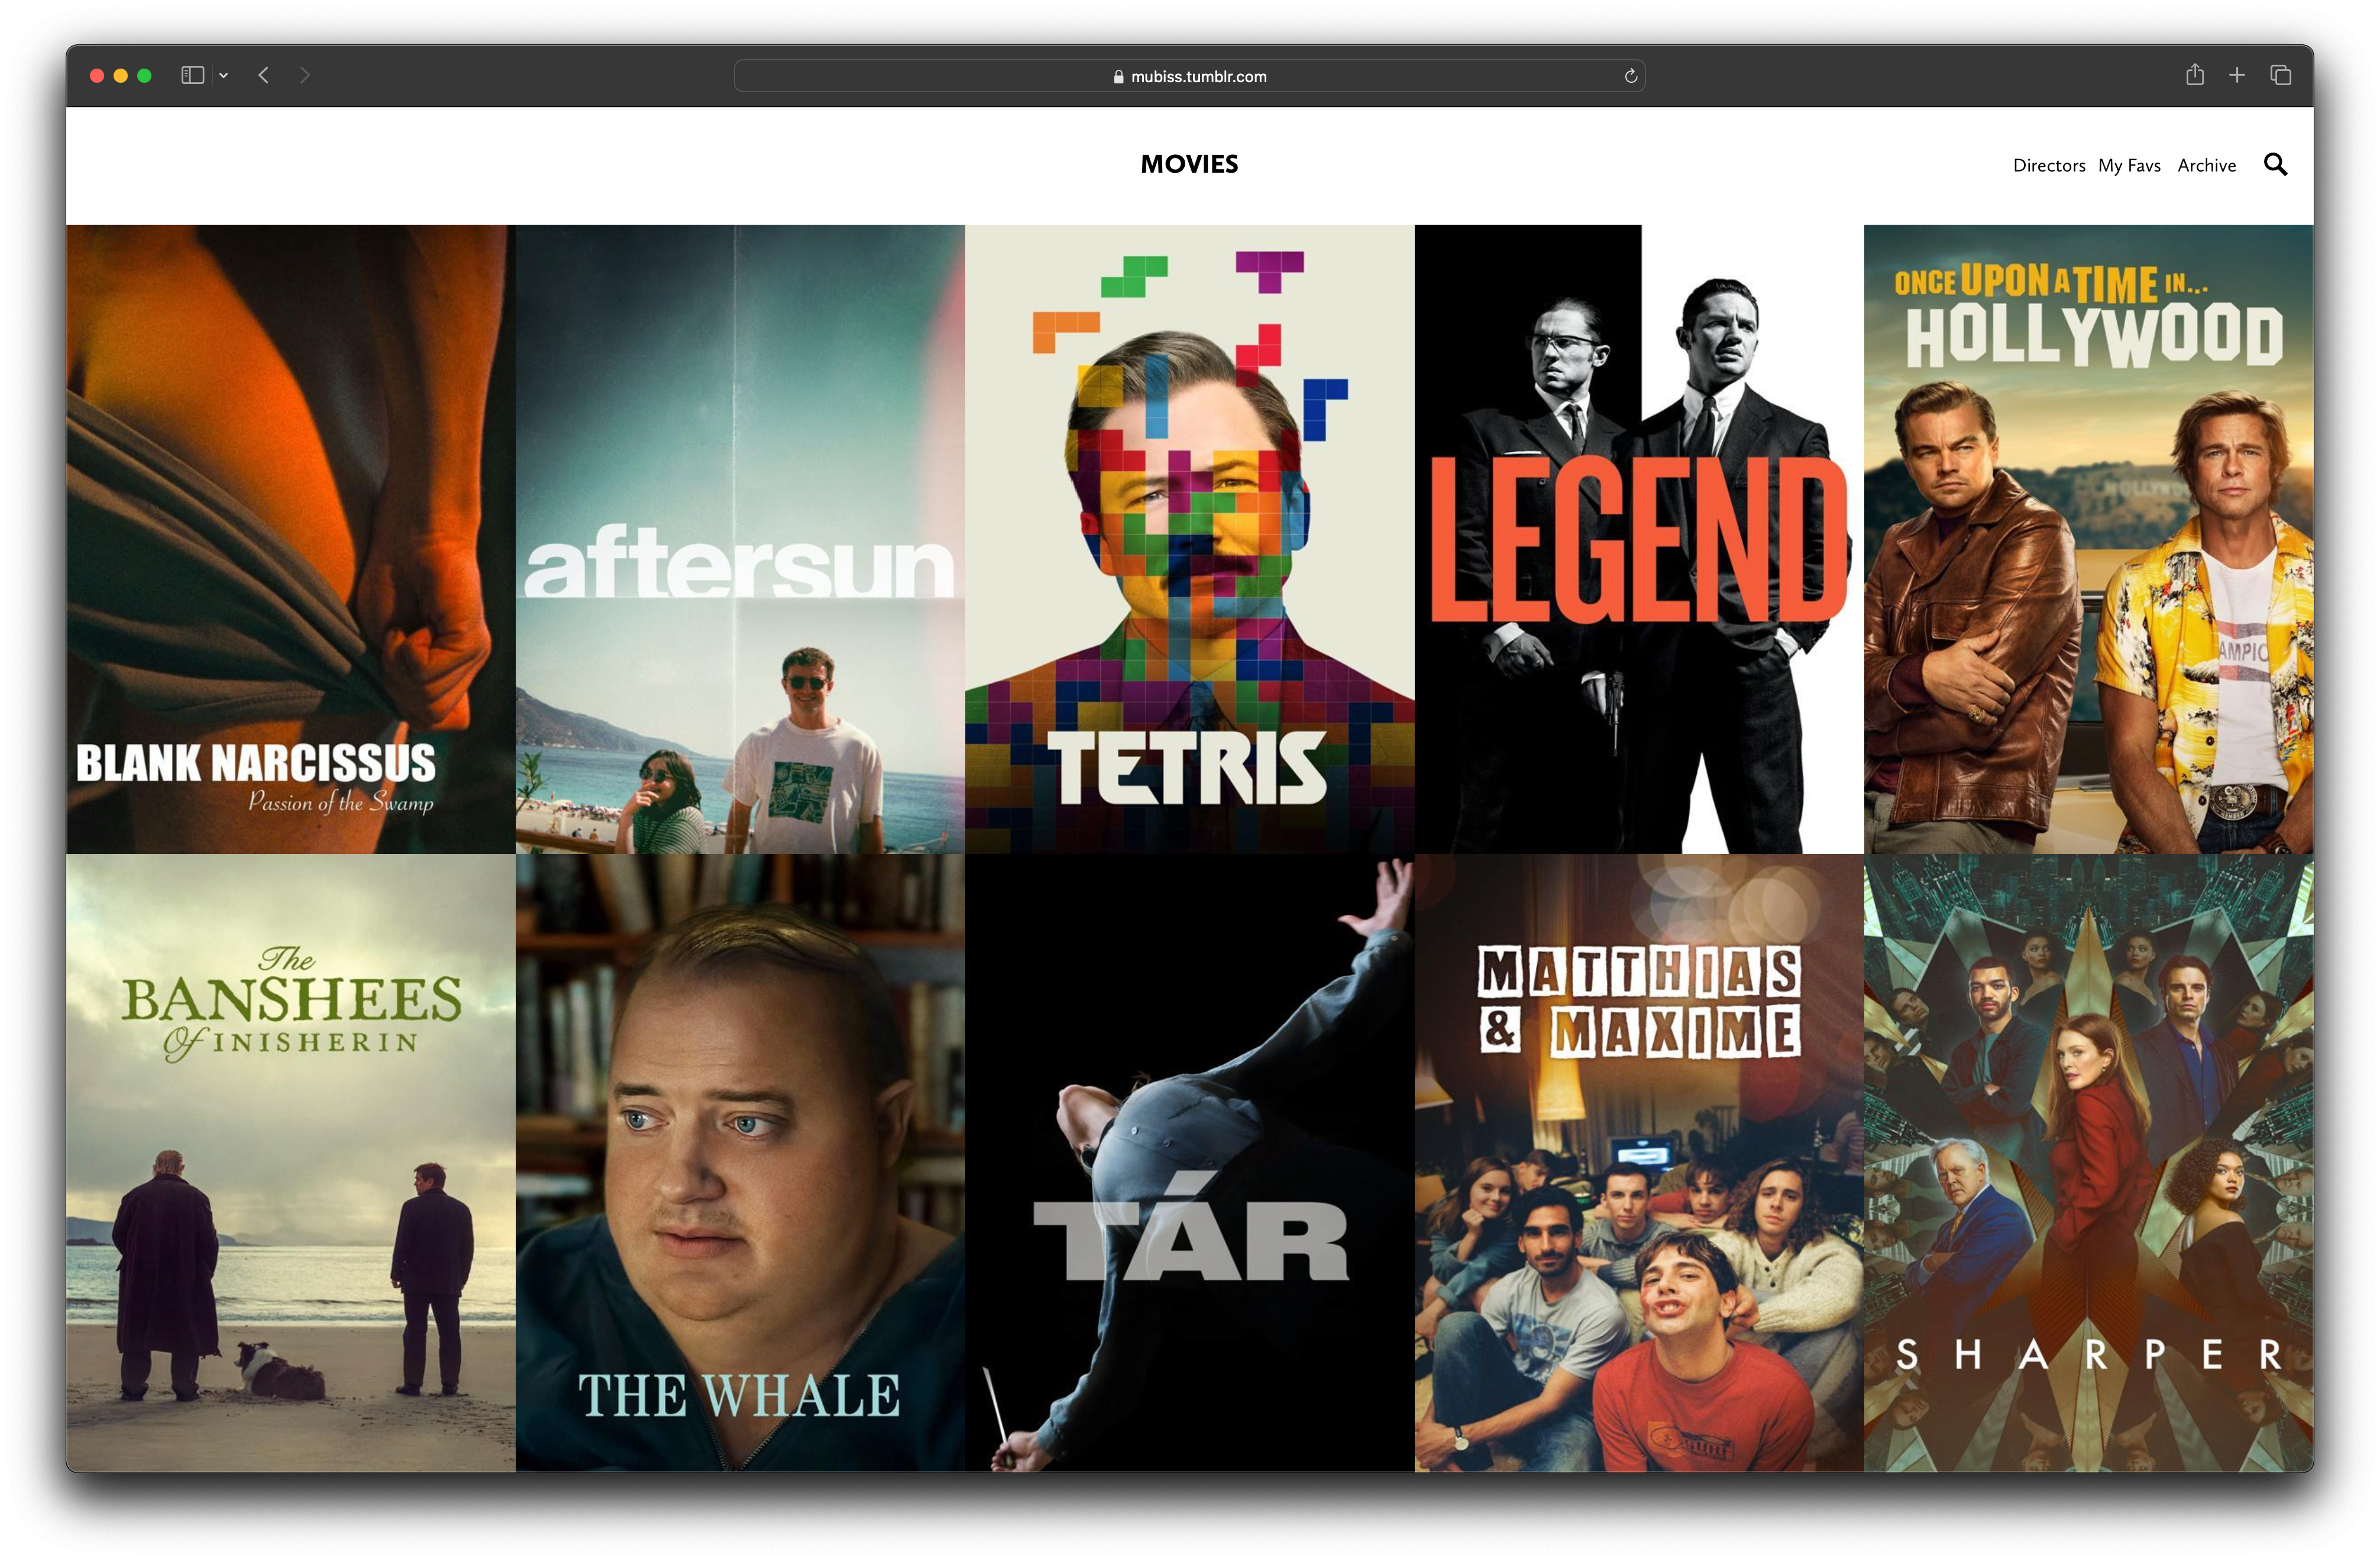Click the MOVIES blog title

[x=1189, y=165]
